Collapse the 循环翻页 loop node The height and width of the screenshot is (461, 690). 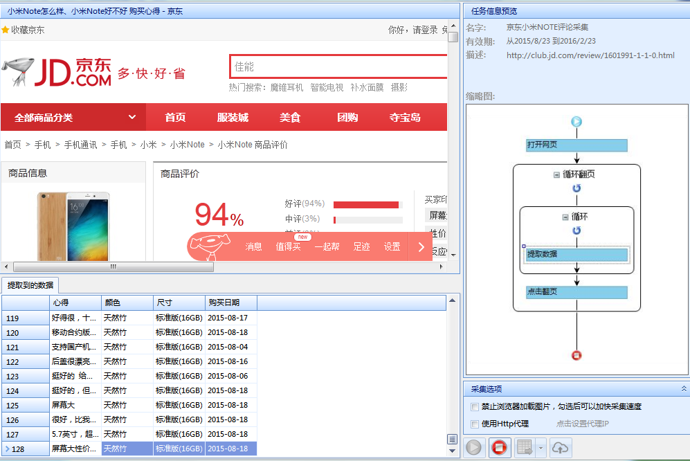coord(556,175)
